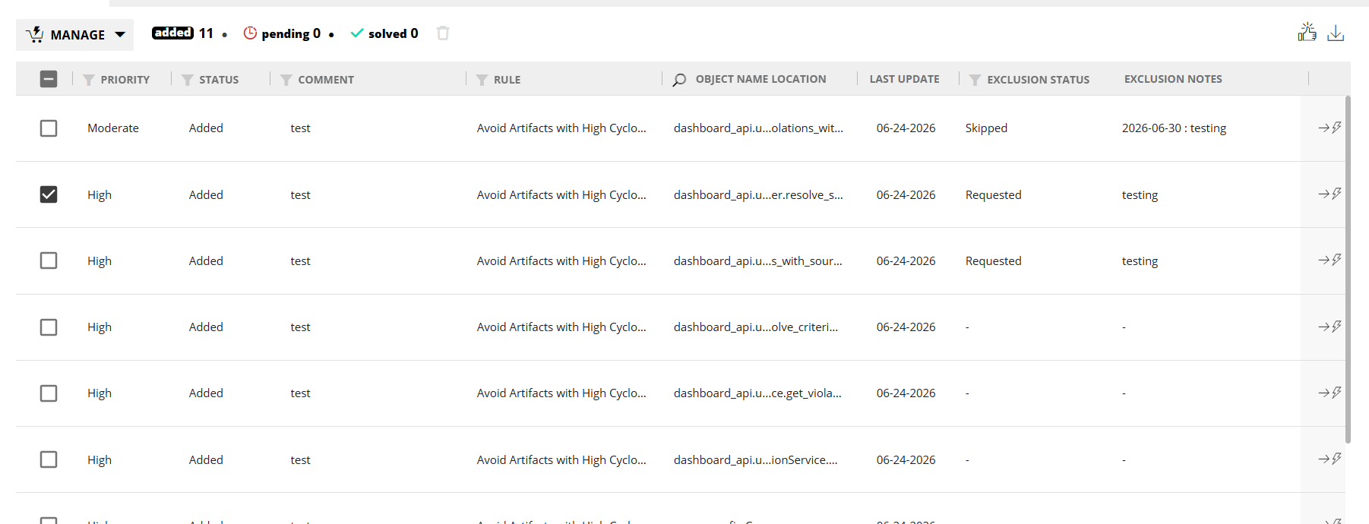Image resolution: width=1369 pixels, height=524 pixels.
Task: Click the rule text in the Moderate row
Action: 561,128
